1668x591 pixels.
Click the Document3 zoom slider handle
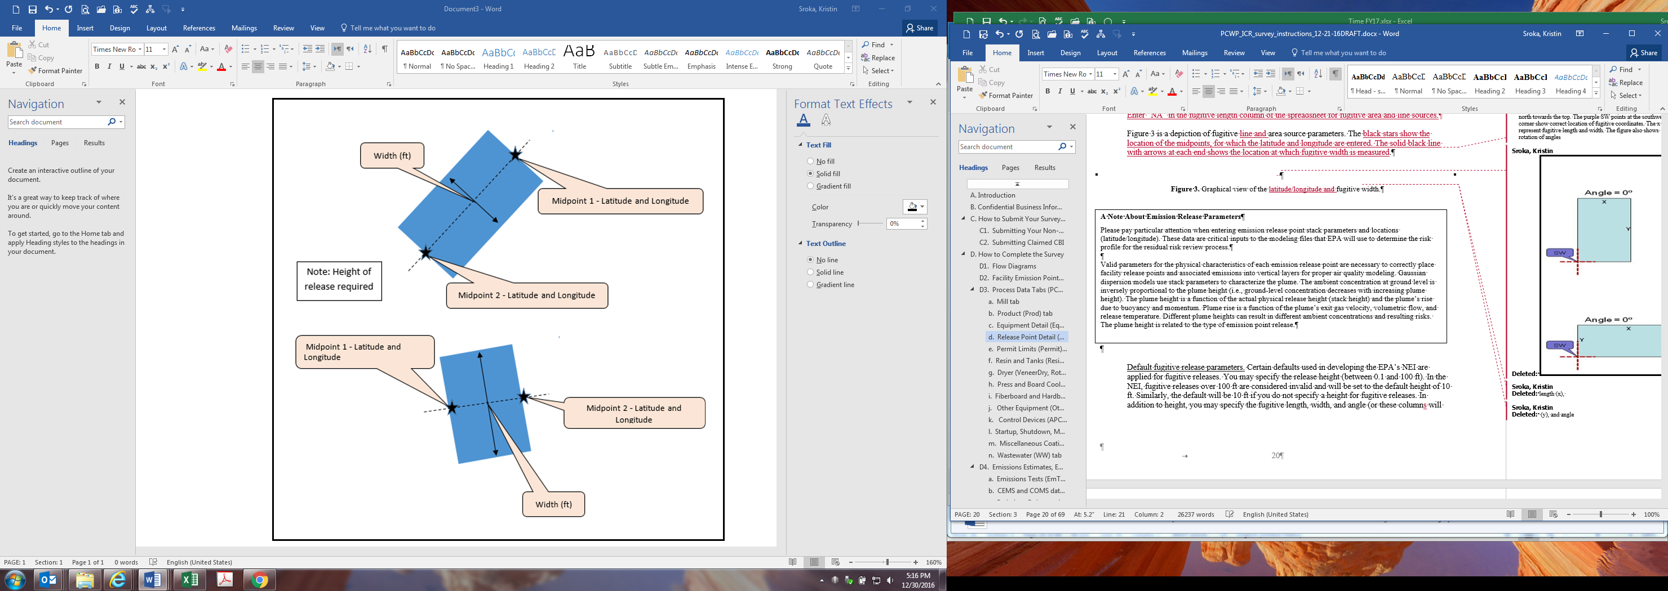click(x=887, y=562)
